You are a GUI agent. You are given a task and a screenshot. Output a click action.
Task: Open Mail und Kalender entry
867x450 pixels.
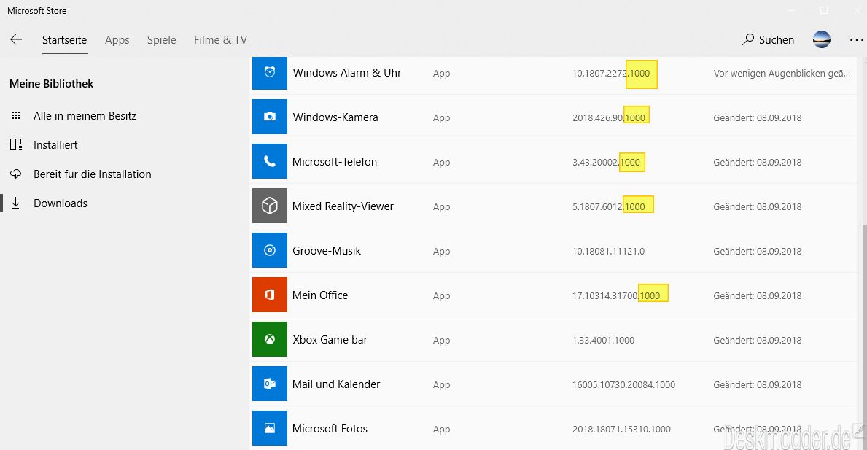click(335, 384)
